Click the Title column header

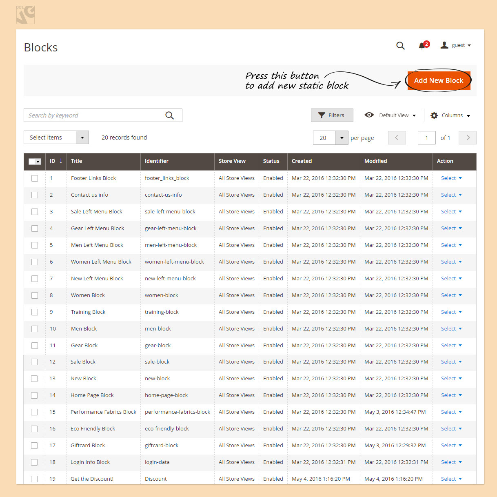click(x=77, y=161)
